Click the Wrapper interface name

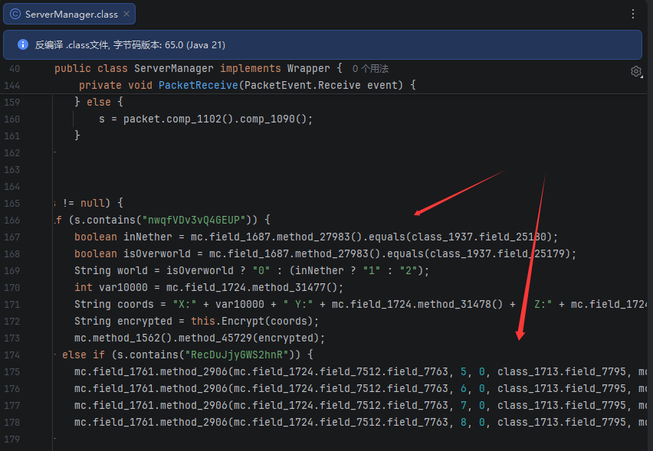[x=308, y=69]
